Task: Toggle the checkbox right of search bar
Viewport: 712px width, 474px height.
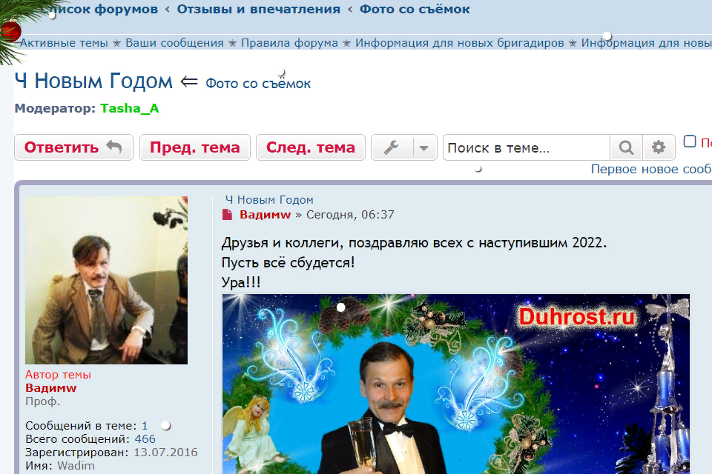Action: pos(690,141)
